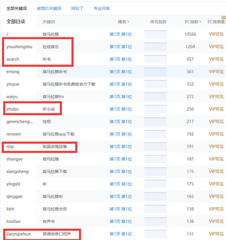Image resolution: width=226 pixels, height=240 pixels.
Task: Select the 全部关键词 tab
Action: coord(16,8)
